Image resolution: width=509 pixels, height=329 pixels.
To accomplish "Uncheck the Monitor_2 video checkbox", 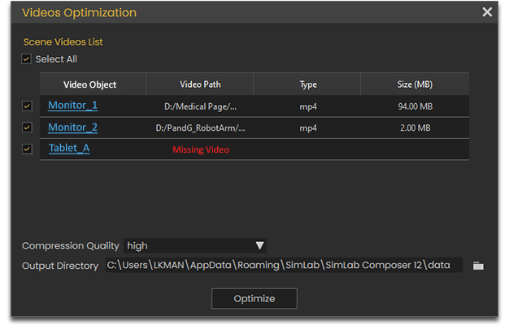I will pyautogui.click(x=27, y=128).
